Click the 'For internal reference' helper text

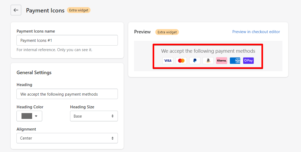click(x=54, y=50)
